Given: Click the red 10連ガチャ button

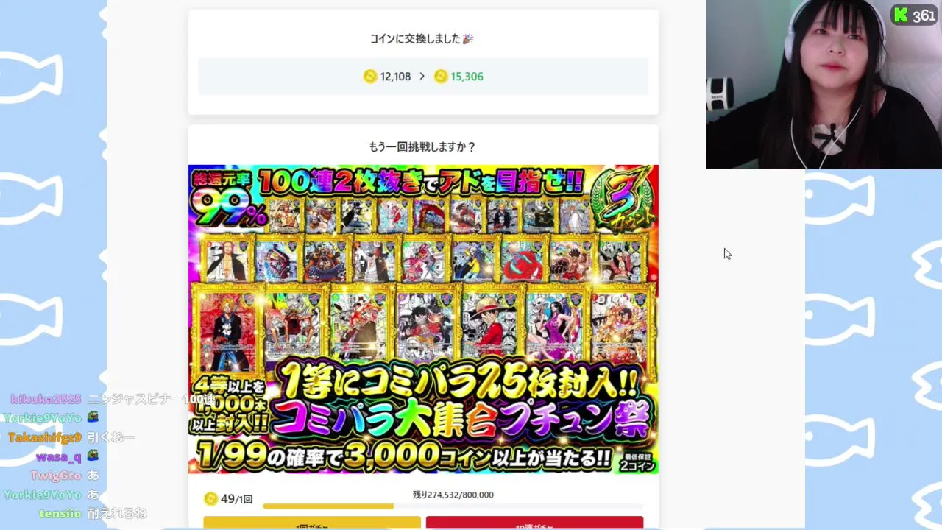Looking at the screenshot, I should [534, 523].
